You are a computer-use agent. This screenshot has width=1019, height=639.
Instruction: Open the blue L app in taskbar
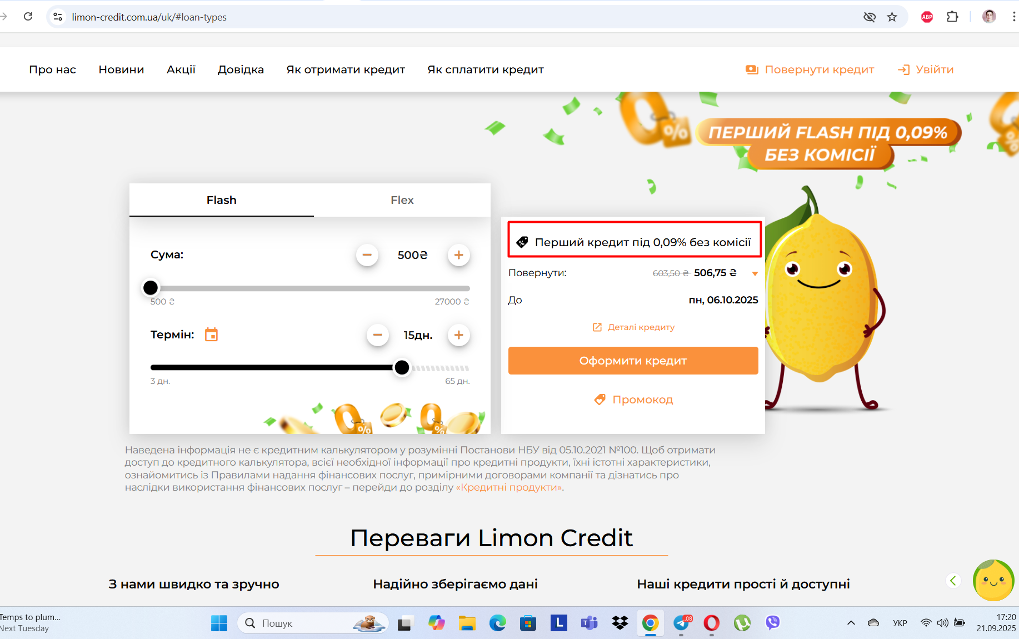coord(559,623)
